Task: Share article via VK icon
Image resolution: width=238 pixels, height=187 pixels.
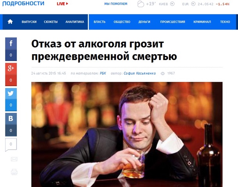Action: coord(11,119)
